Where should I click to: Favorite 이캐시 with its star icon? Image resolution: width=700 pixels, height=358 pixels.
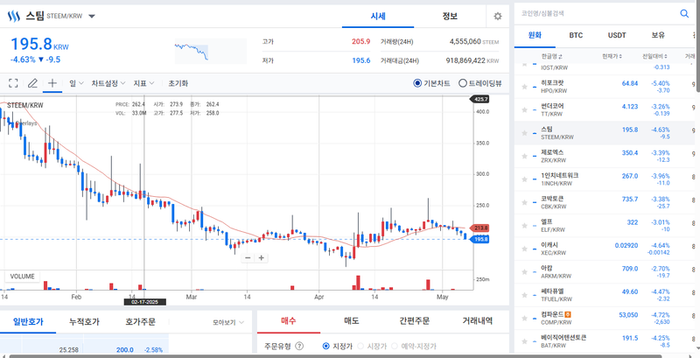coord(524,249)
